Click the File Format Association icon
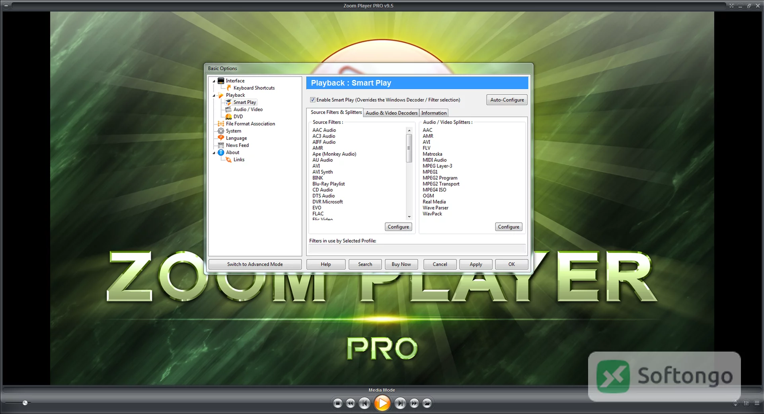764x414 pixels. click(x=221, y=124)
